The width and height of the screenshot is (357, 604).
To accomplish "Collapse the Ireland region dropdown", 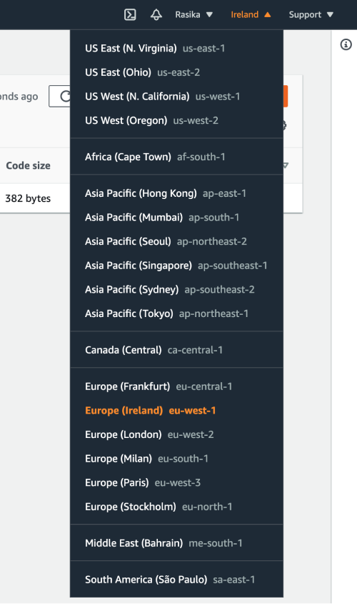I will tap(251, 14).
